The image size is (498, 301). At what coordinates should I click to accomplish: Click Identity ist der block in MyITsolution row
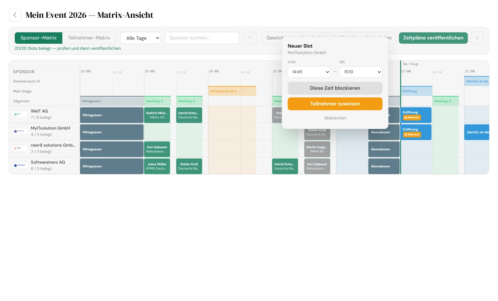[x=477, y=132]
